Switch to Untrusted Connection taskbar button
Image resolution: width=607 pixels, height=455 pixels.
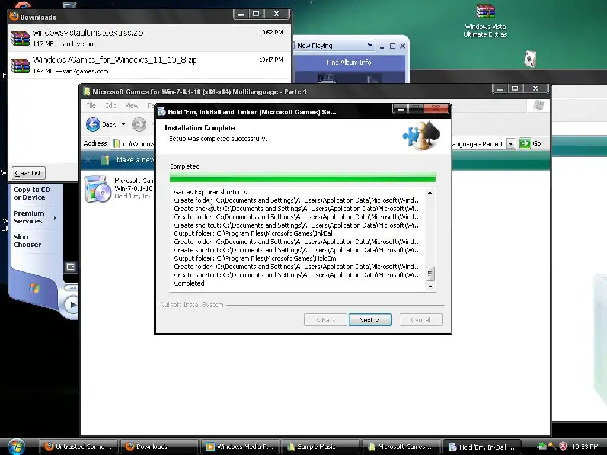[79, 447]
